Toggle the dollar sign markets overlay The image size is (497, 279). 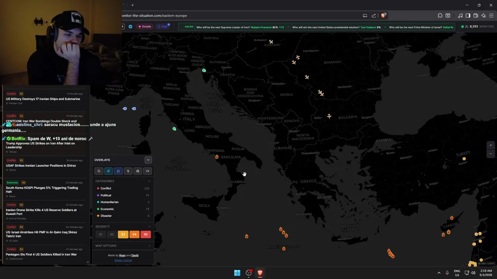point(128,171)
